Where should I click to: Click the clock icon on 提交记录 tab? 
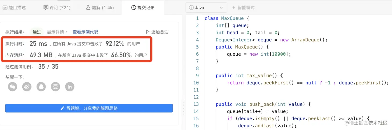pyautogui.click(x=133, y=8)
